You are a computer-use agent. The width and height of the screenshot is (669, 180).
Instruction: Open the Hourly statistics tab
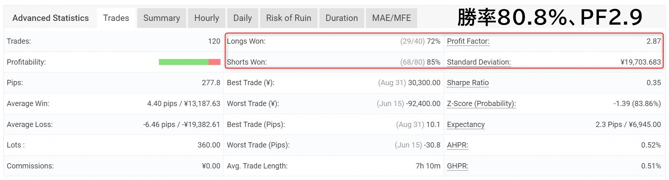point(207,18)
